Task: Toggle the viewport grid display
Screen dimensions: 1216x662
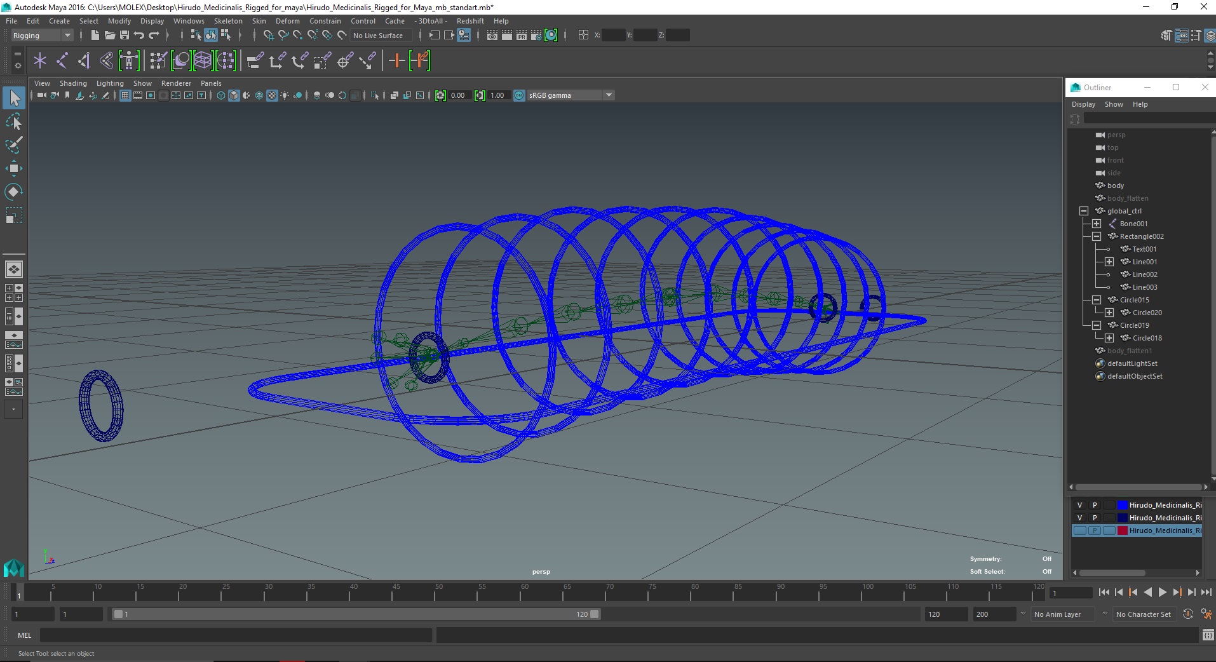Action: 125,95
